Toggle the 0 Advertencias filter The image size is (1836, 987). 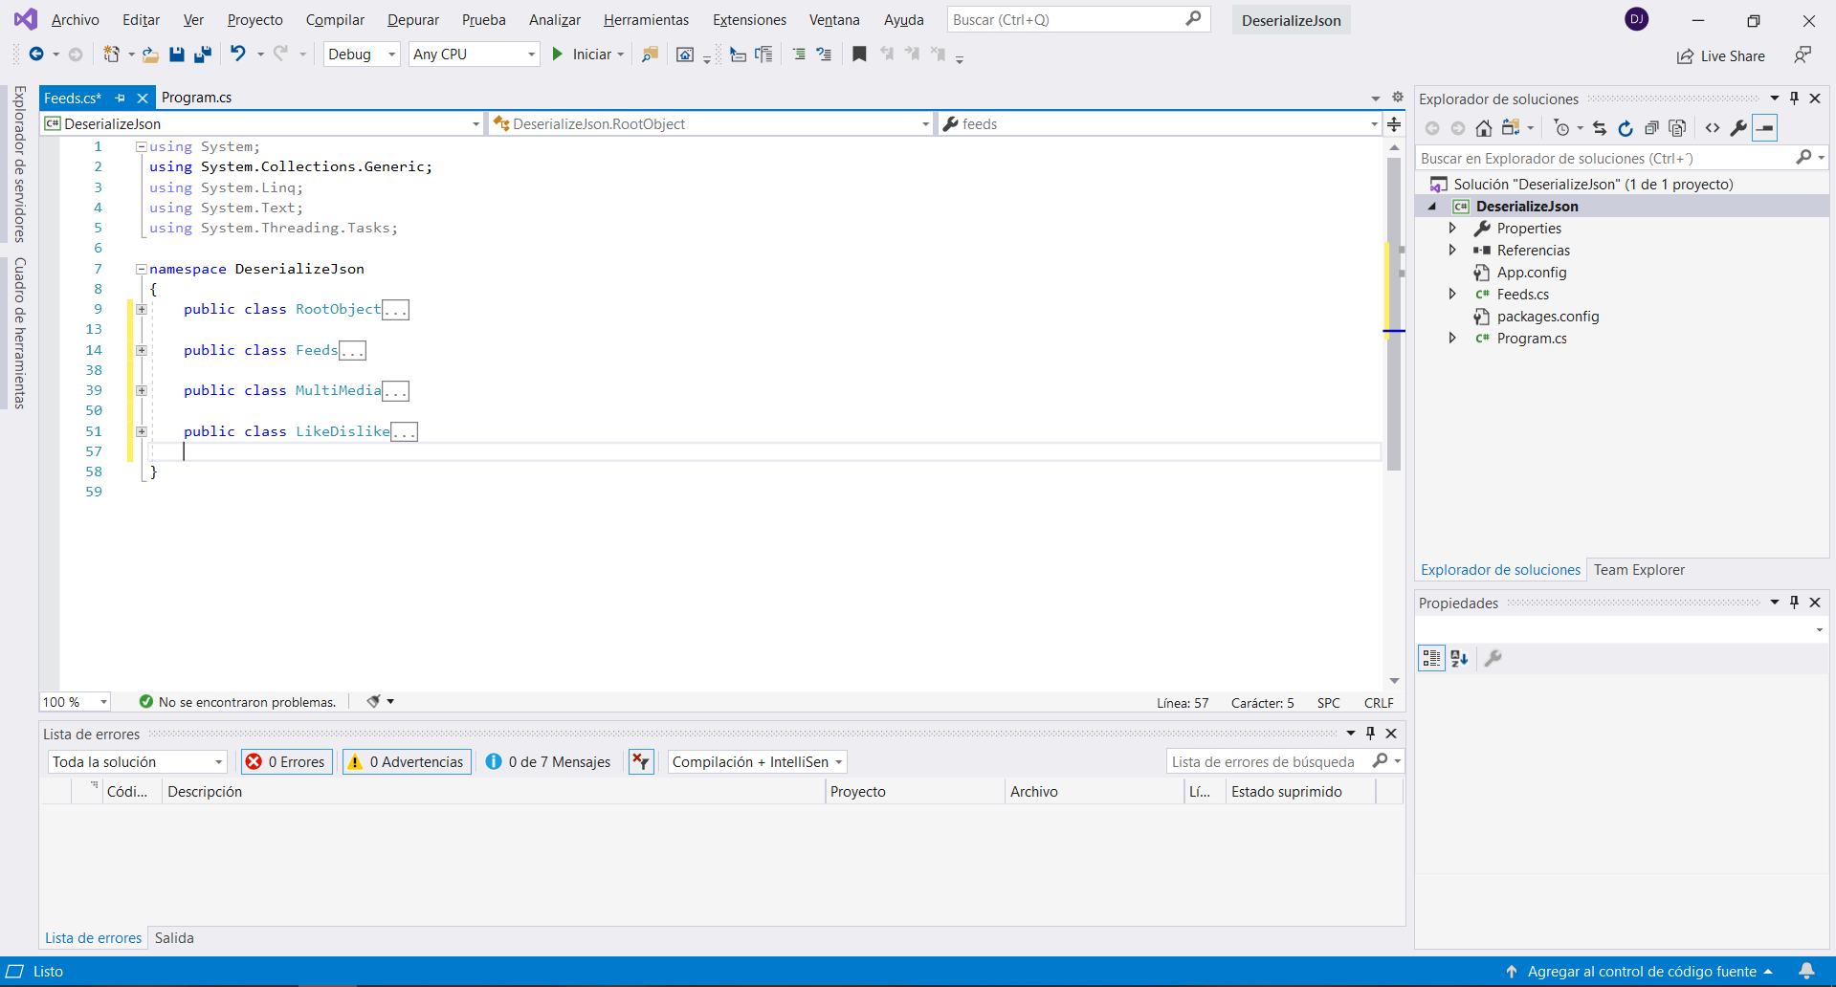click(x=407, y=762)
